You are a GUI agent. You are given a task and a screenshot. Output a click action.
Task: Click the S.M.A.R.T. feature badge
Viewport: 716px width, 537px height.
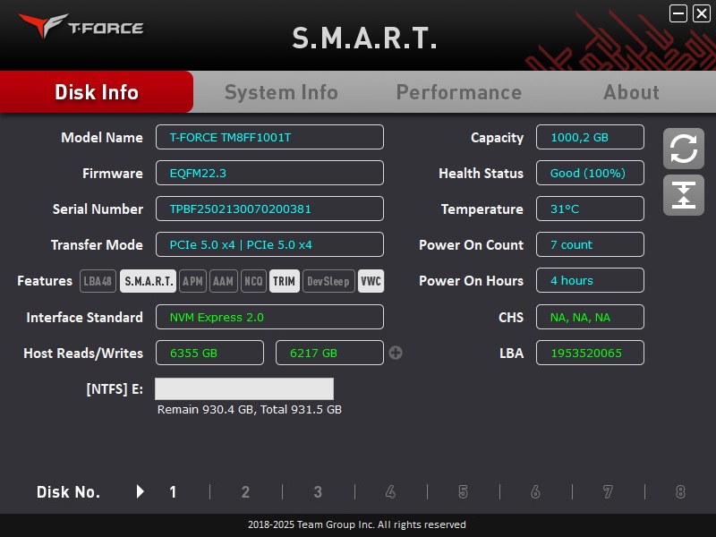click(x=149, y=281)
